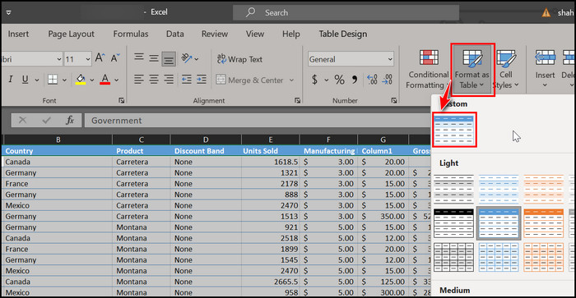This screenshot has width=576, height=298.
Task: Click the Insert Function fx icon
Action: [x=70, y=120]
